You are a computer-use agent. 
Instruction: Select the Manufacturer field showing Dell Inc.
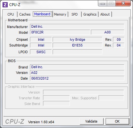(77, 26)
